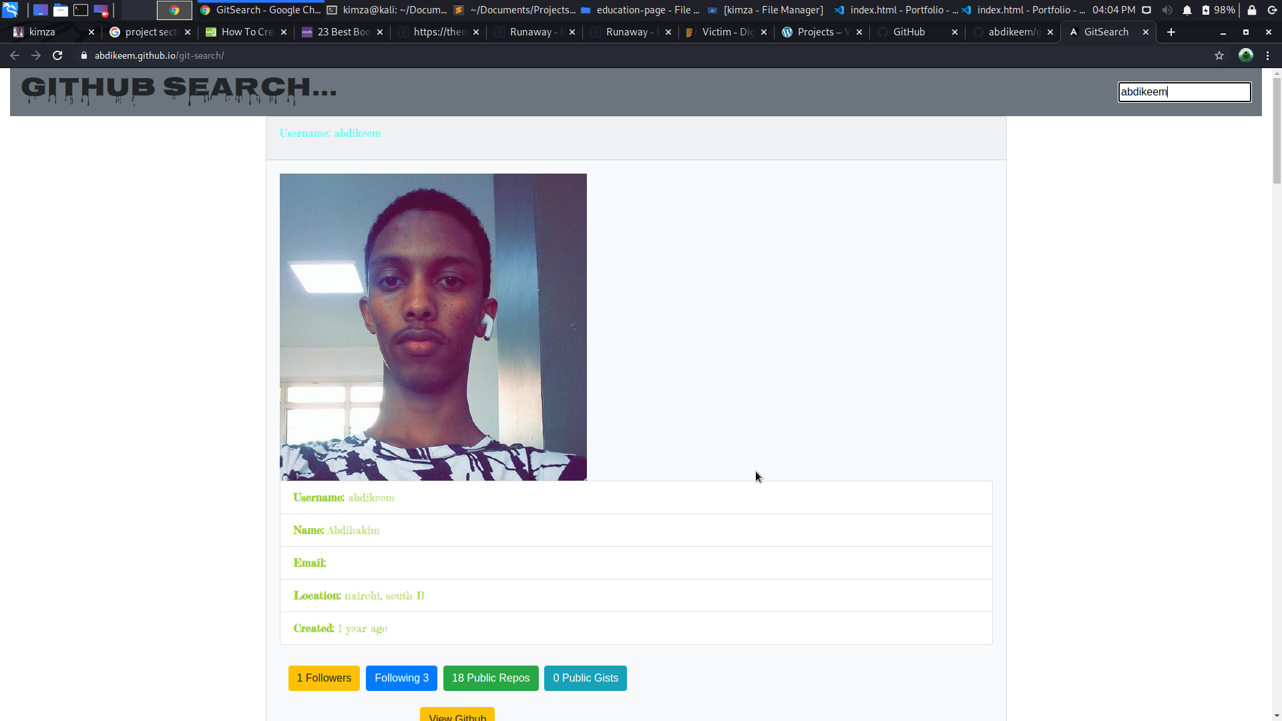The height and width of the screenshot is (721, 1282).
Task: Click the site padlock icon in address bar
Action: coord(84,55)
